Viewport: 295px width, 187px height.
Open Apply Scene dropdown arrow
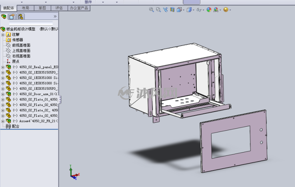pyautogui.click(x=220, y=10)
